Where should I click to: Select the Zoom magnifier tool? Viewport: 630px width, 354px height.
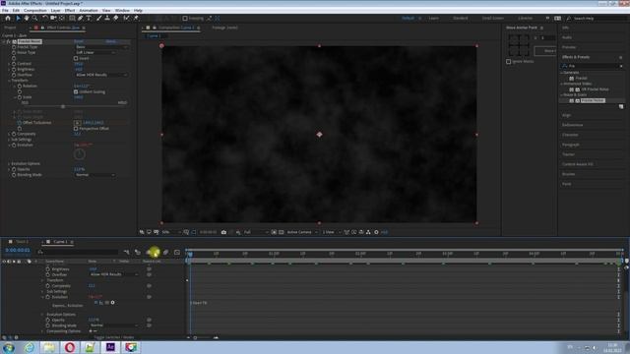click(x=35, y=18)
